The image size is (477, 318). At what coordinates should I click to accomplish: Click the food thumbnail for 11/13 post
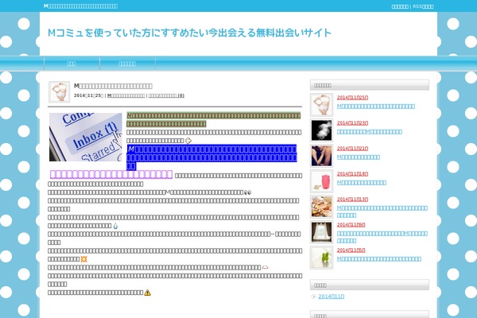[321, 207]
